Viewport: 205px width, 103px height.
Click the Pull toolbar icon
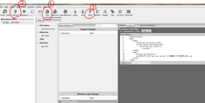click(x=83, y=12)
